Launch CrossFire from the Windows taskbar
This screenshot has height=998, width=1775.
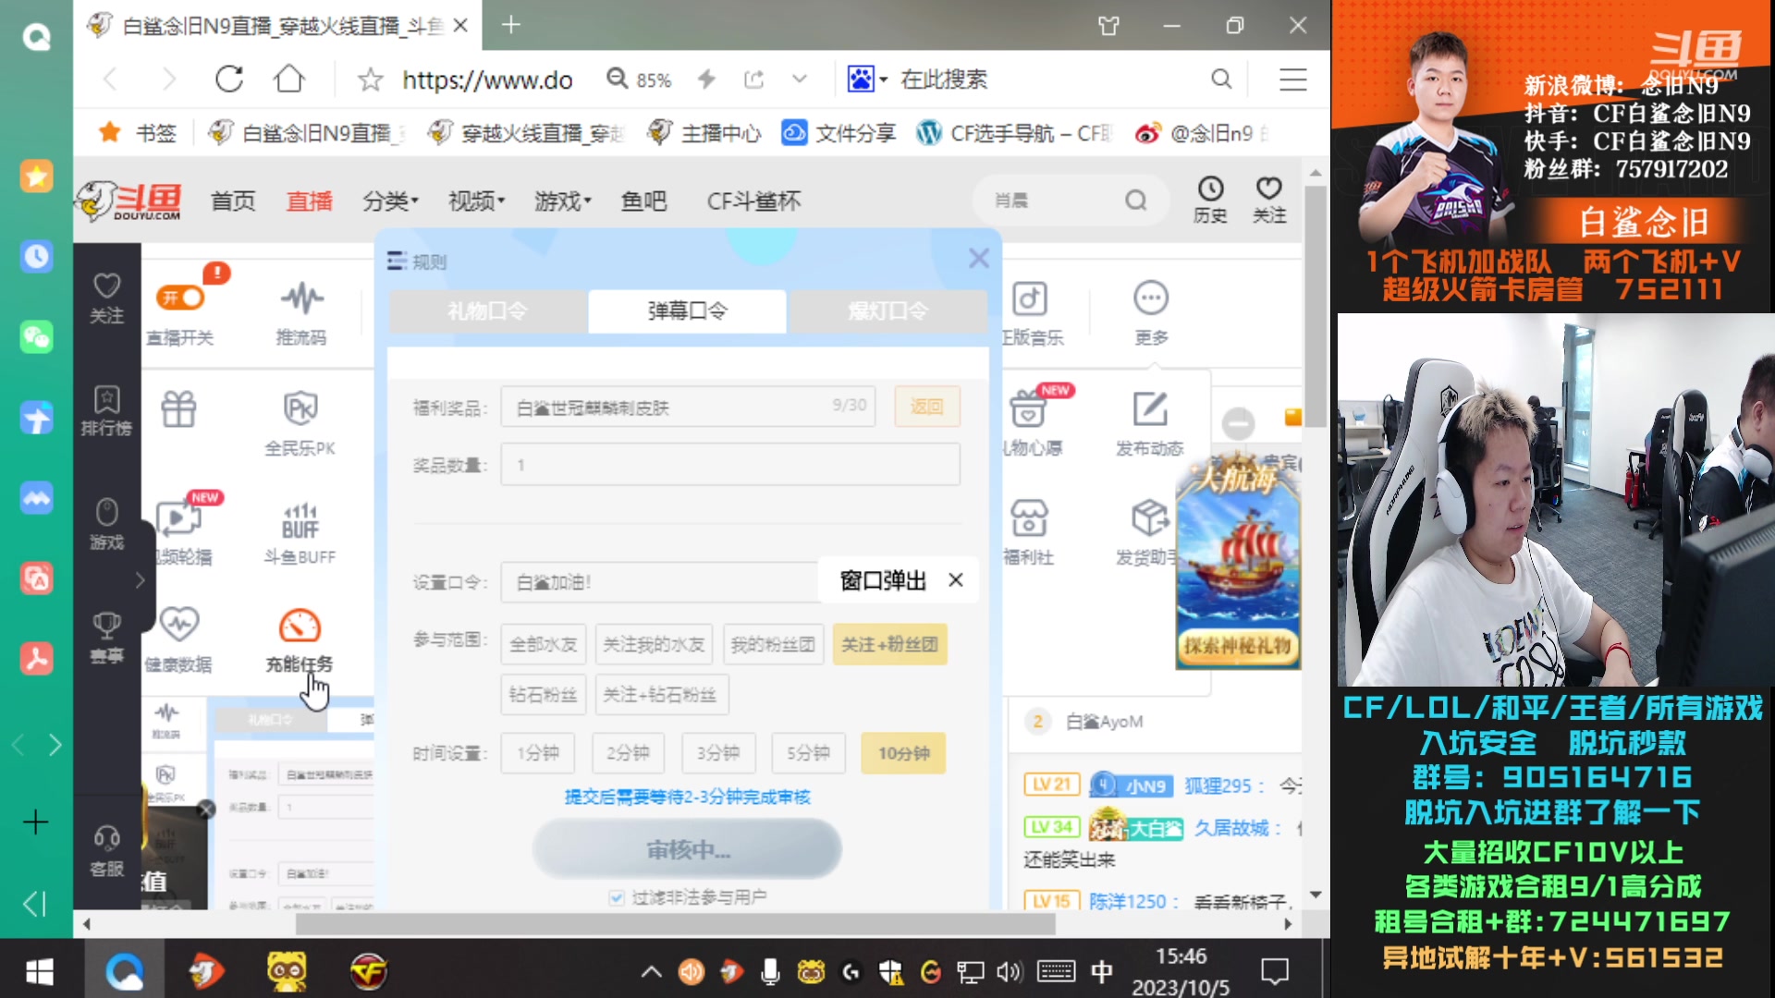368,971
